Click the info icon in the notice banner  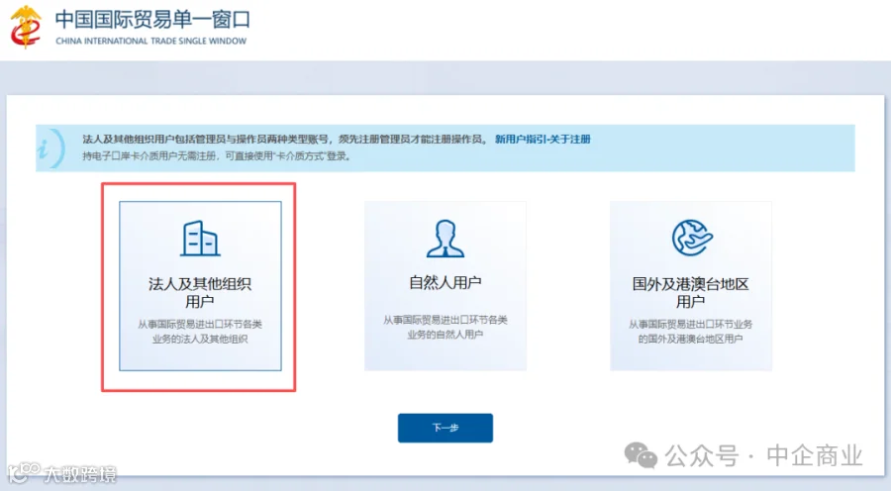tap(51, 148)
